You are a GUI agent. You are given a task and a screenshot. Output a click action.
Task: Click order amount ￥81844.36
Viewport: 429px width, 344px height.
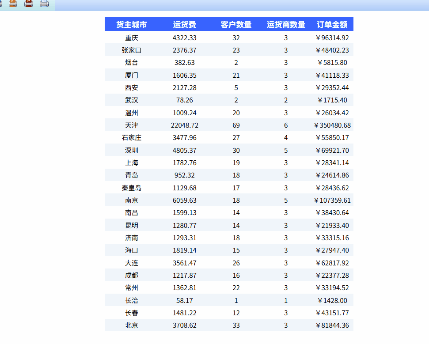(332, 325)
